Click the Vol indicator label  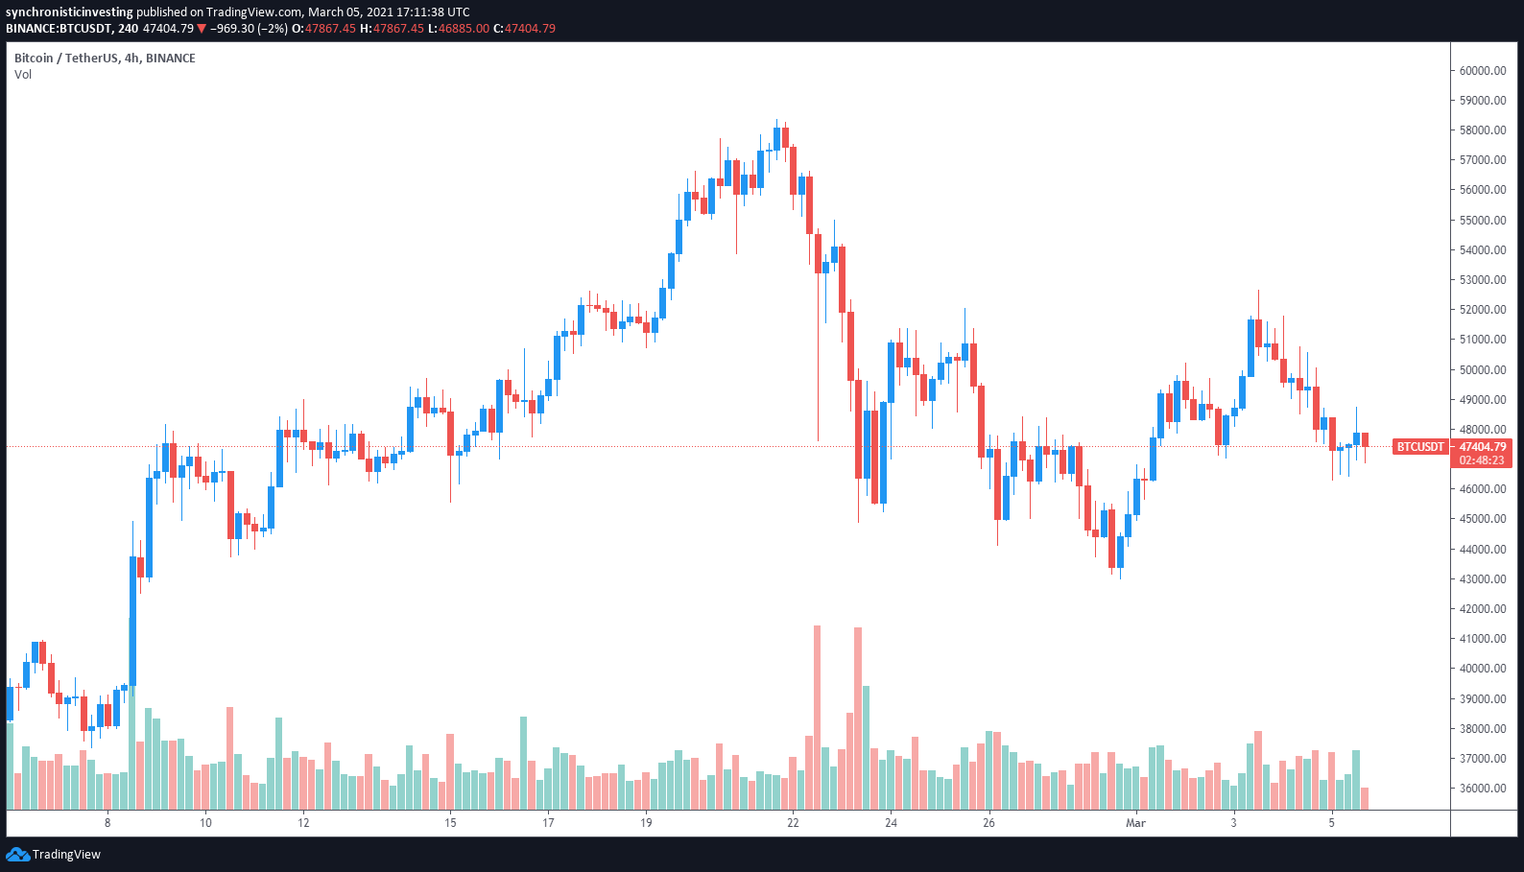23,75
